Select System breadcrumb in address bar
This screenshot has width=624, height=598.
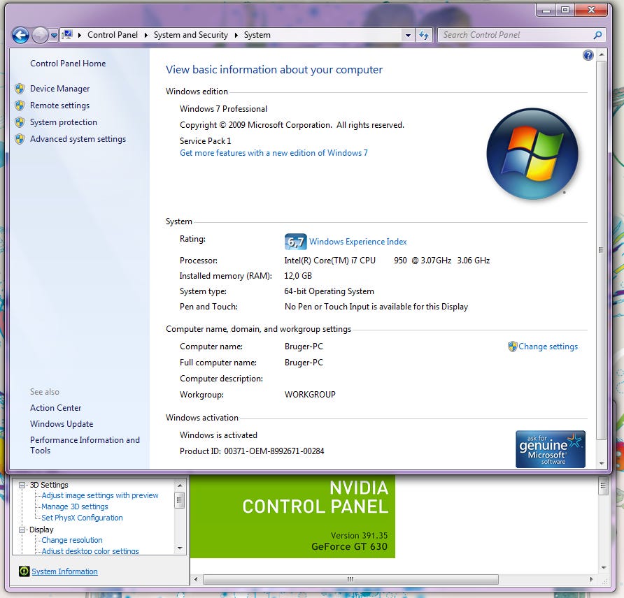257,35
